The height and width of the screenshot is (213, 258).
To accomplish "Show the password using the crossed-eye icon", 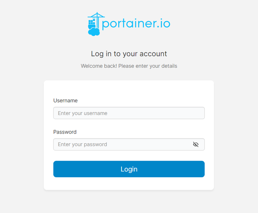I will (196, 145).
